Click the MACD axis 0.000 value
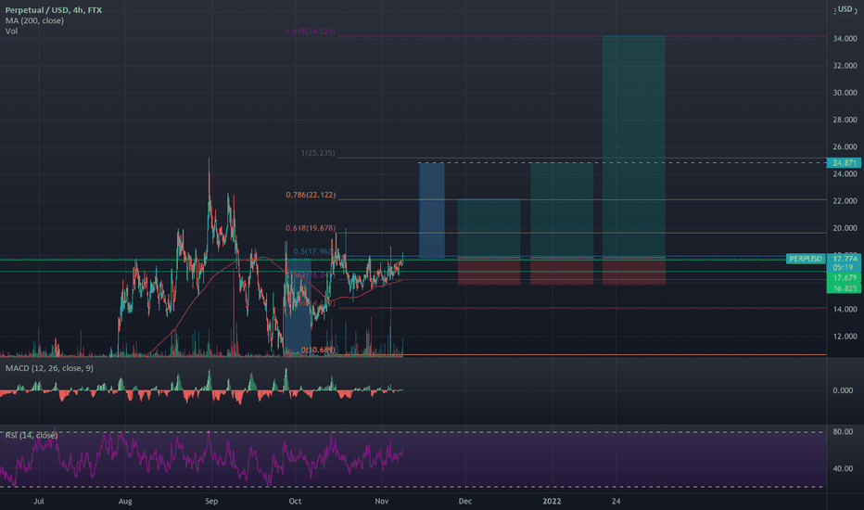 (x=843, y=390)
